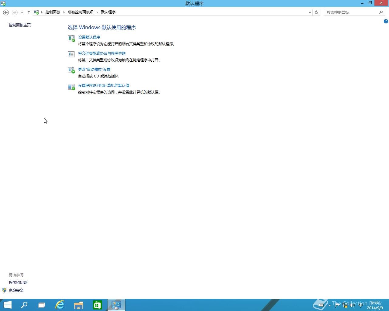
Task: Expand the chevron after 控制面板 breadcrumb
Action: (64, 12)
